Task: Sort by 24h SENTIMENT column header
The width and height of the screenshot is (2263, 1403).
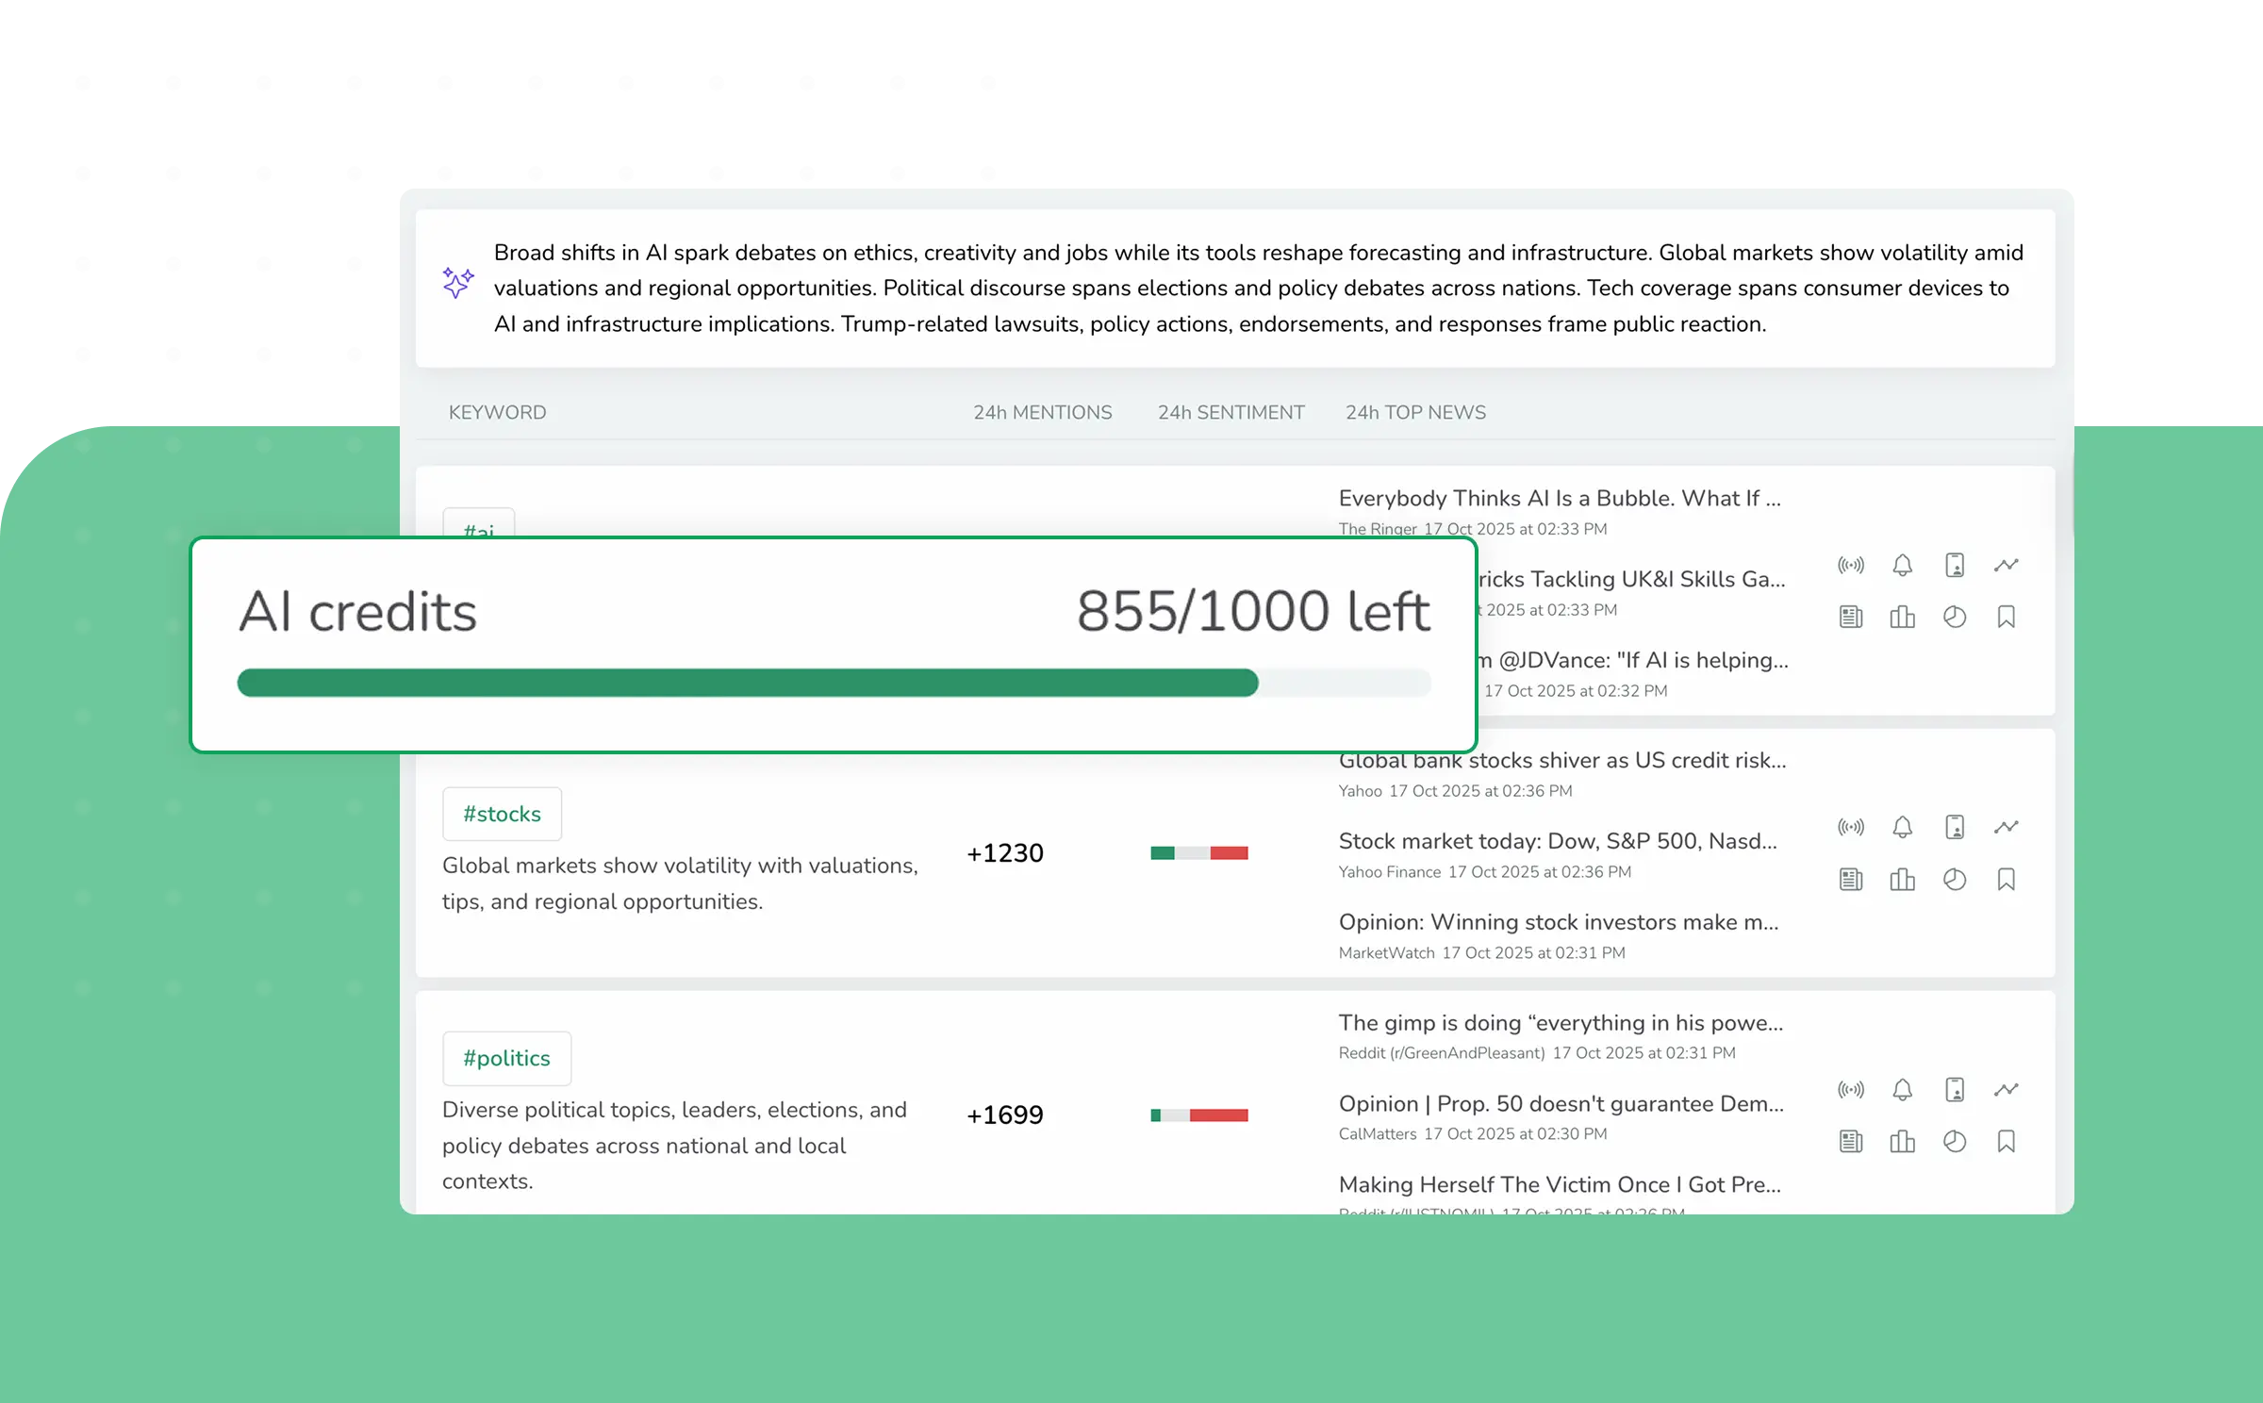Action: click(x=1231, y=412)
